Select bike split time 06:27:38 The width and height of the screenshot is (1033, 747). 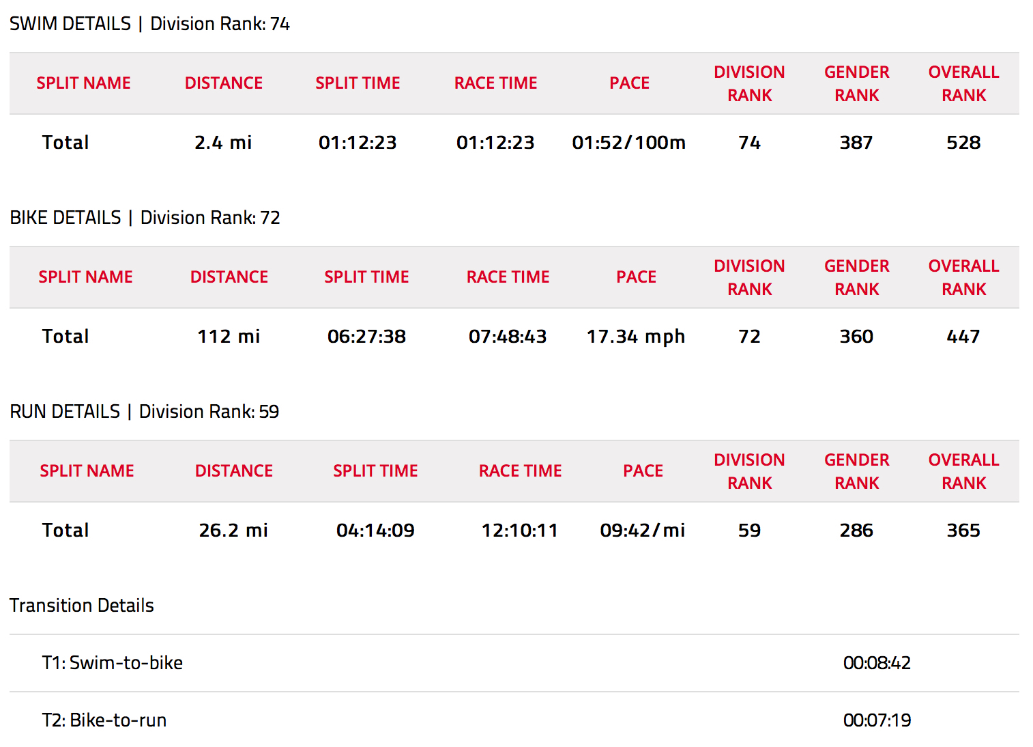point(366,336)
